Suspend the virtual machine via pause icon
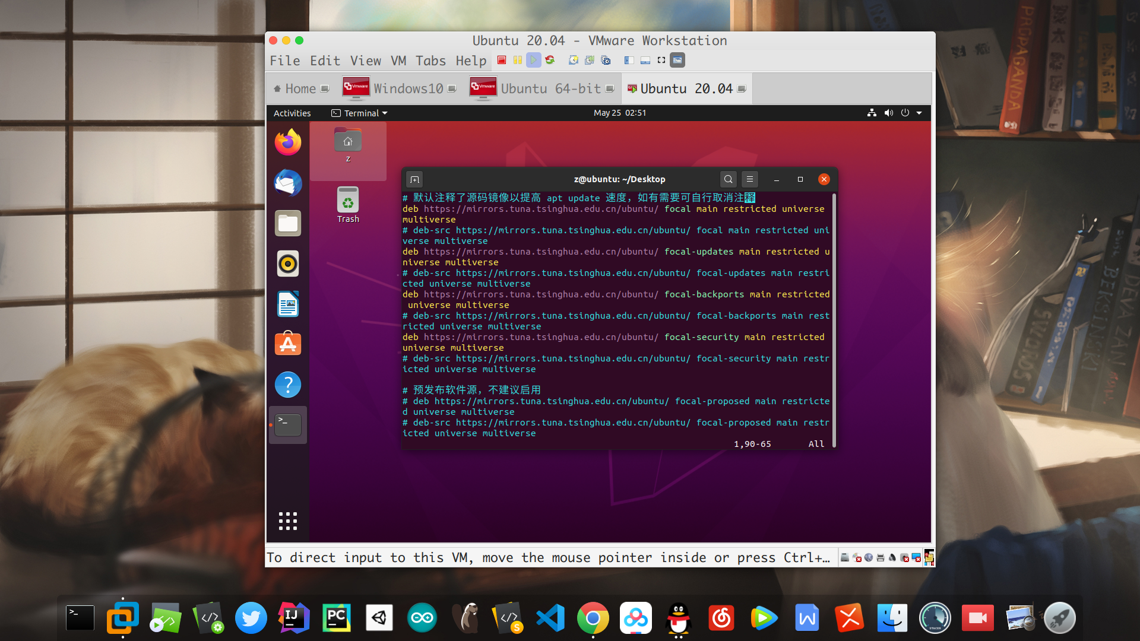Screen dimensions: 1140x641 [x=517, y=60]
